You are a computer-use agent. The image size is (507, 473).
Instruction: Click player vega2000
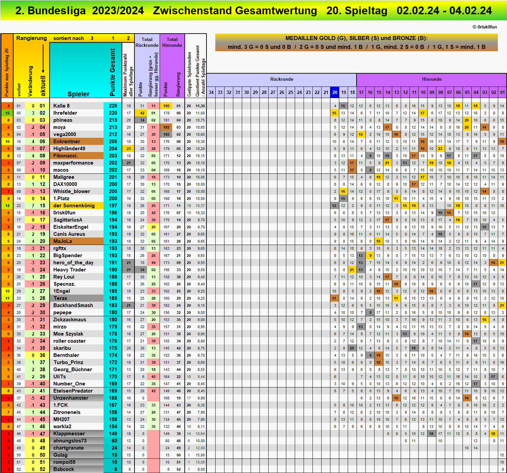[x=65, y=134]
